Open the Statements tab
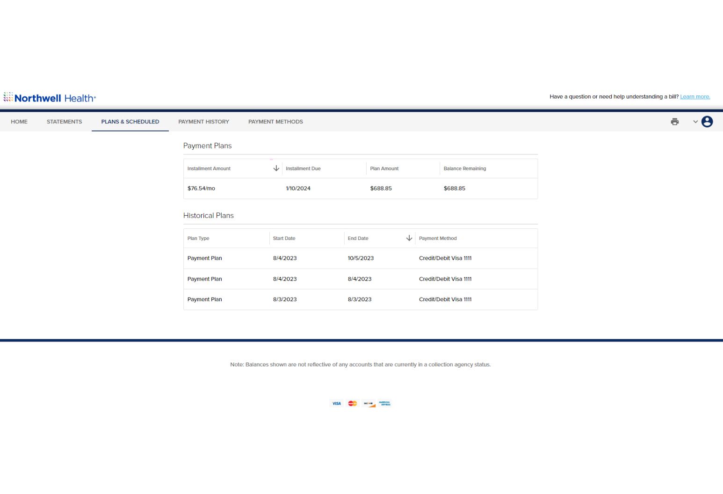Screen dimensions: 723x494 [x=64, y=122]
